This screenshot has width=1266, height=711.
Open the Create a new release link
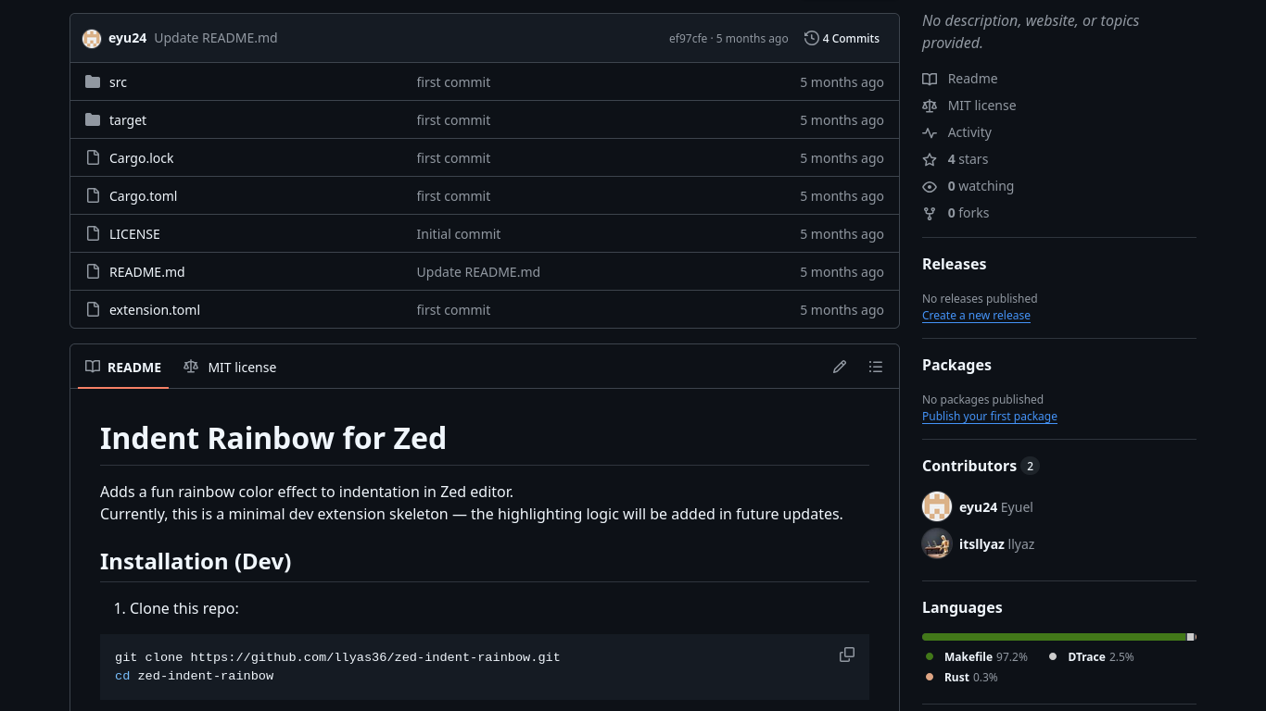976,315
